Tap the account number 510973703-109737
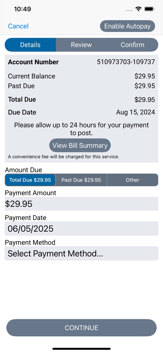Image resolution: width=163 pixels, height=353 pixels. [x=126, y=62]
